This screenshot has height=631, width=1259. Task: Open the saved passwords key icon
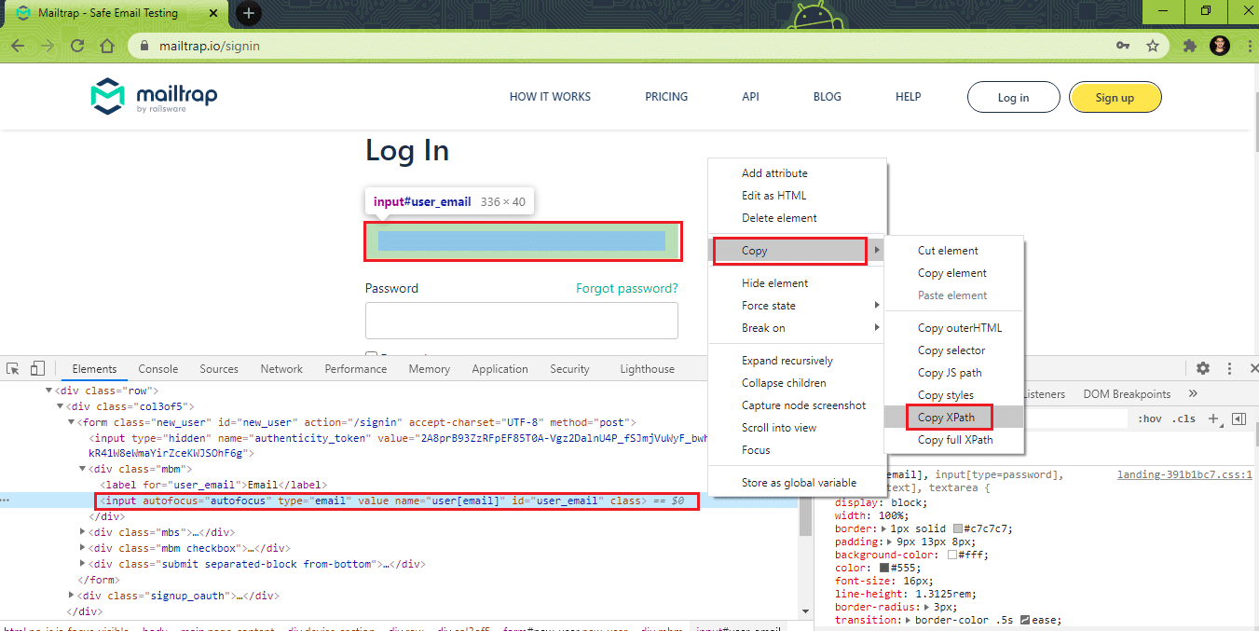click(x=1123, y=46)
